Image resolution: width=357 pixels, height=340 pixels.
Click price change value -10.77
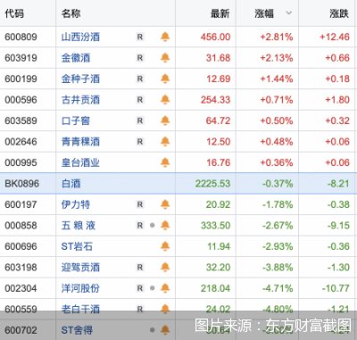click(x=336, y=288)
